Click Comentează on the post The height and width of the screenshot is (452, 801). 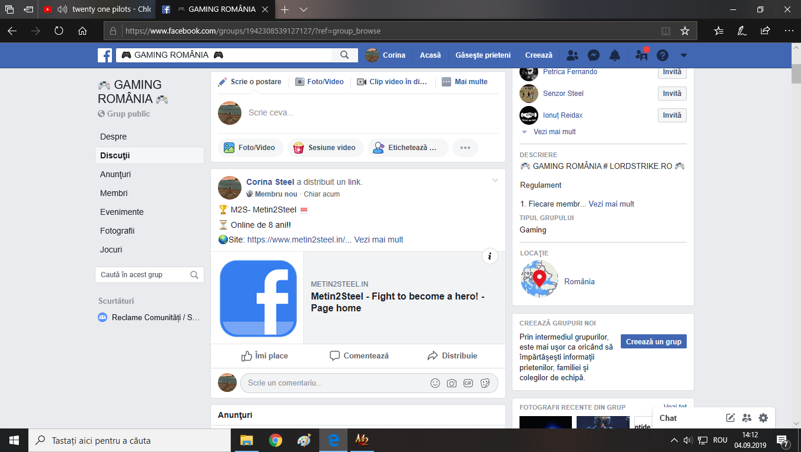[x=359, y=355]
